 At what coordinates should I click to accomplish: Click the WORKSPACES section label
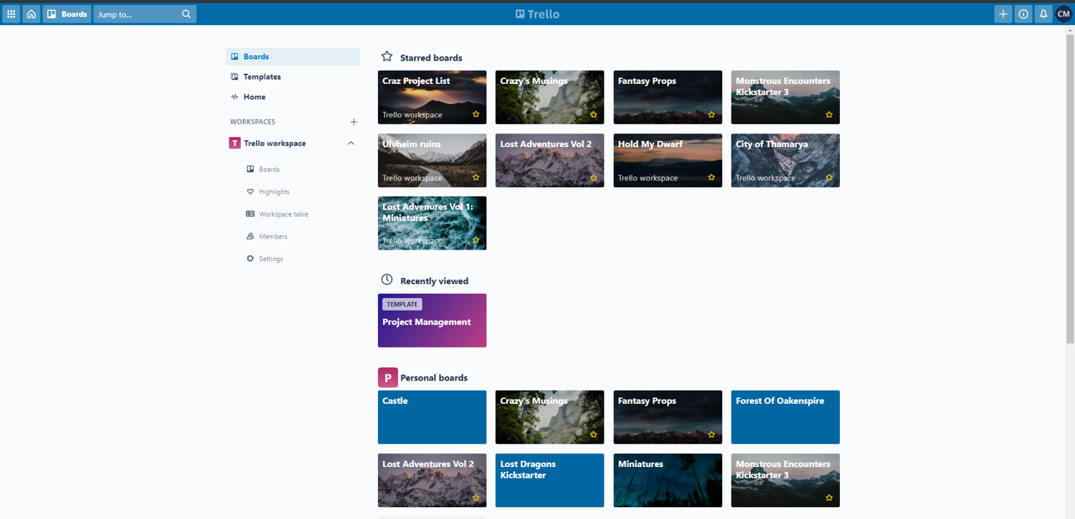tap(253, 122)
